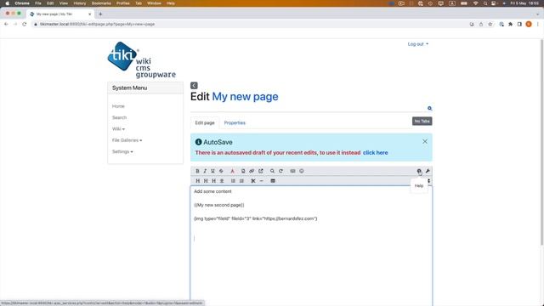Open a new browser tab with plus
Screen dimensions: 544x306
(x=100, y=14)
